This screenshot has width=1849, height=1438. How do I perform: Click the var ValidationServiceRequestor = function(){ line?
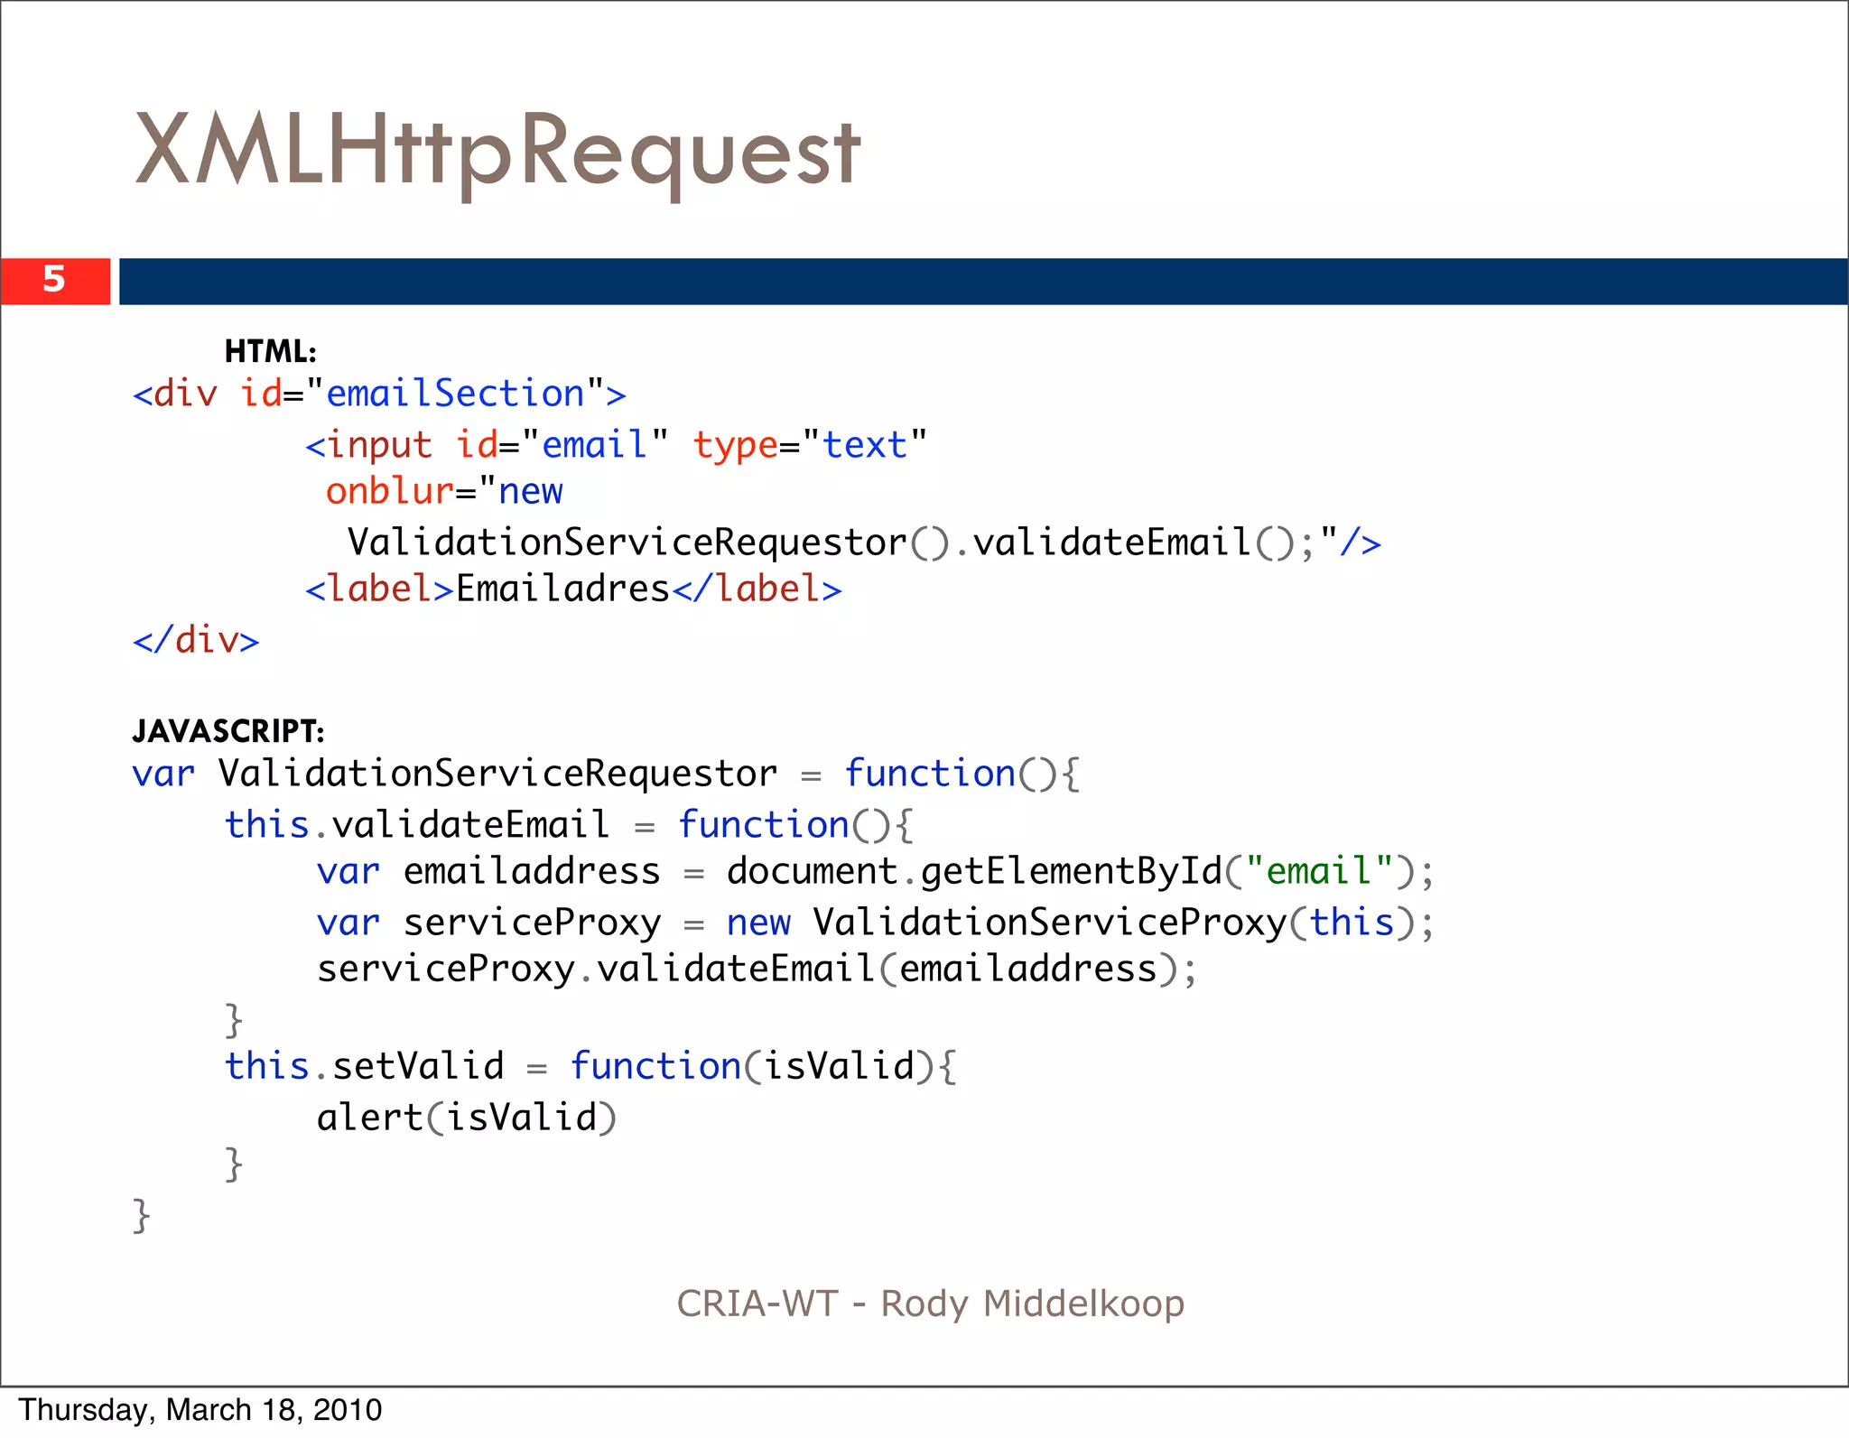[606, 775]
